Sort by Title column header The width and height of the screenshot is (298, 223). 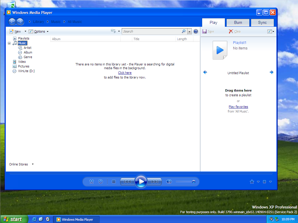(x=154, y=39)
